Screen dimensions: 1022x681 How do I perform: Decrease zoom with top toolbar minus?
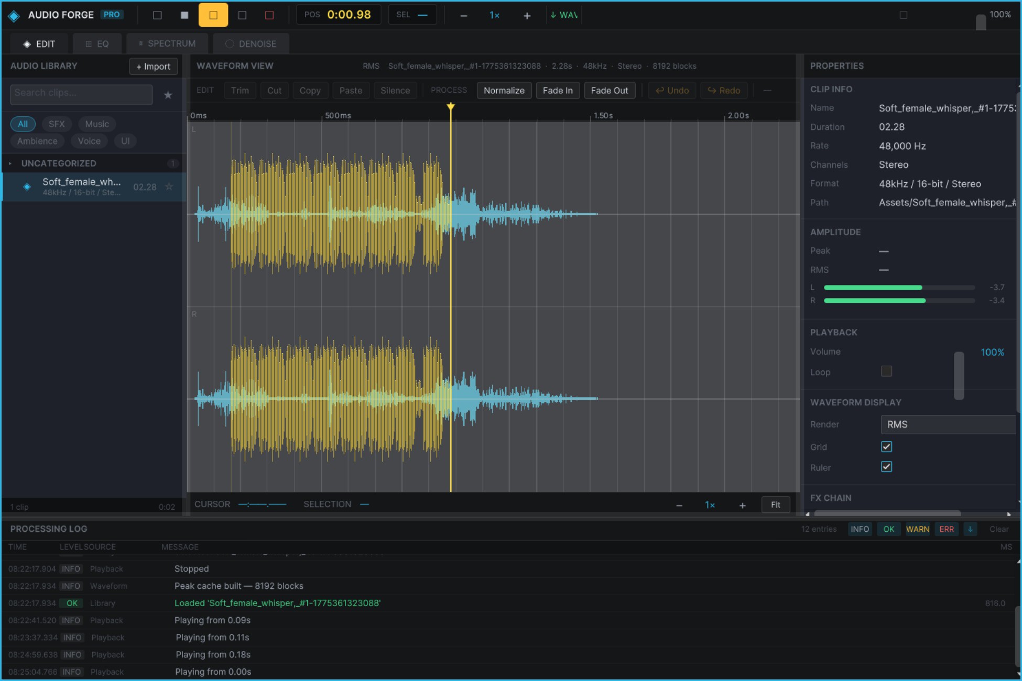click(463, 16)
